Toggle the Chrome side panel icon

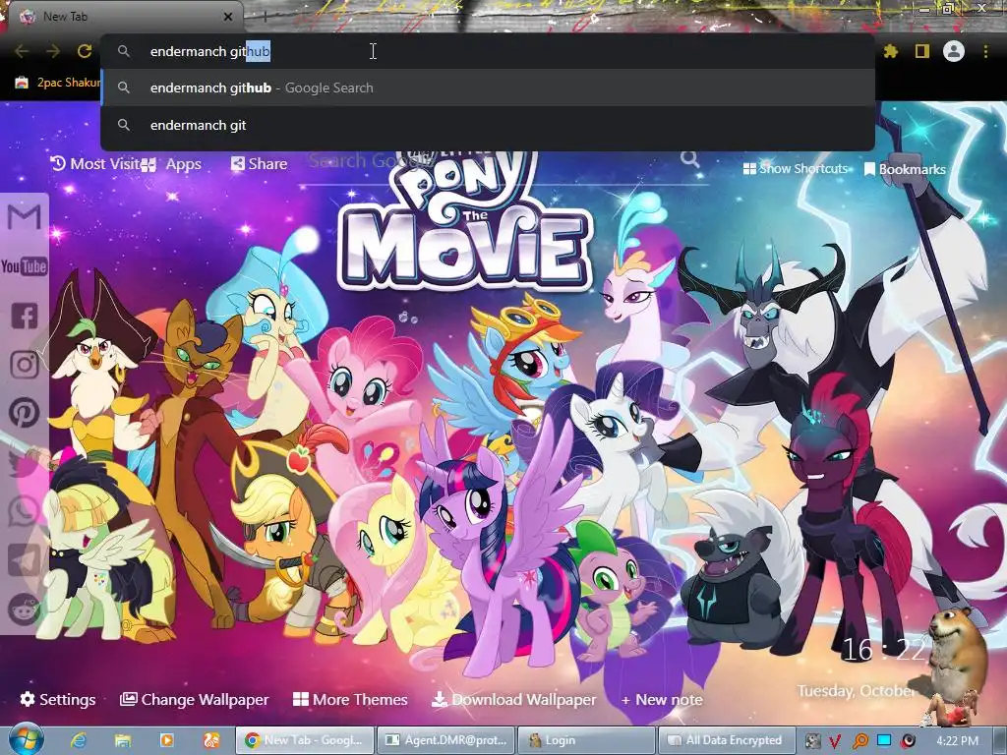pyautogui.click(x=922, y=51)
